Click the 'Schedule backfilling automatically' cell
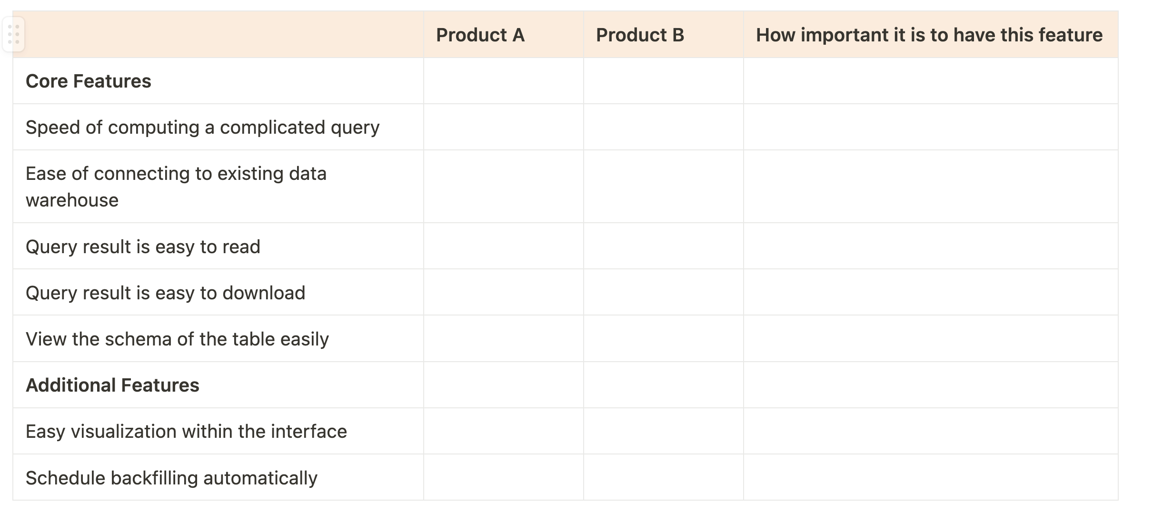This screenshot has height=513, width=1153. tap(171, 478)
